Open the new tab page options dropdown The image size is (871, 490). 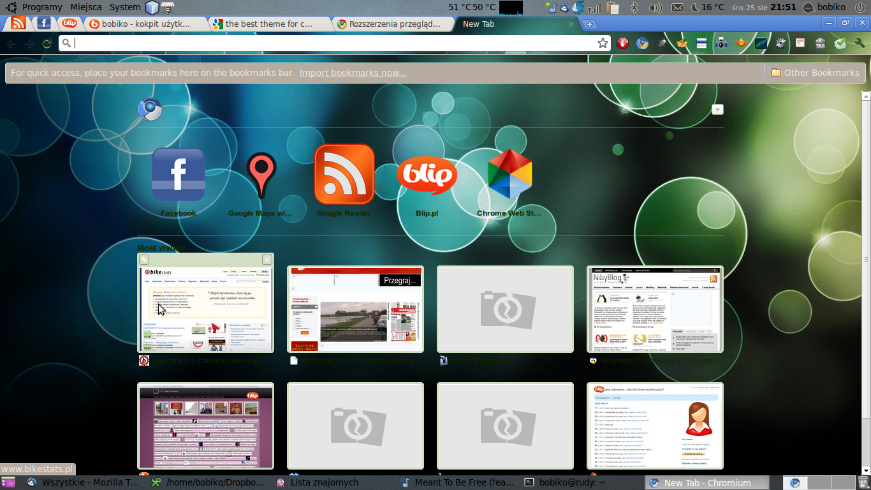pos(717,109)
